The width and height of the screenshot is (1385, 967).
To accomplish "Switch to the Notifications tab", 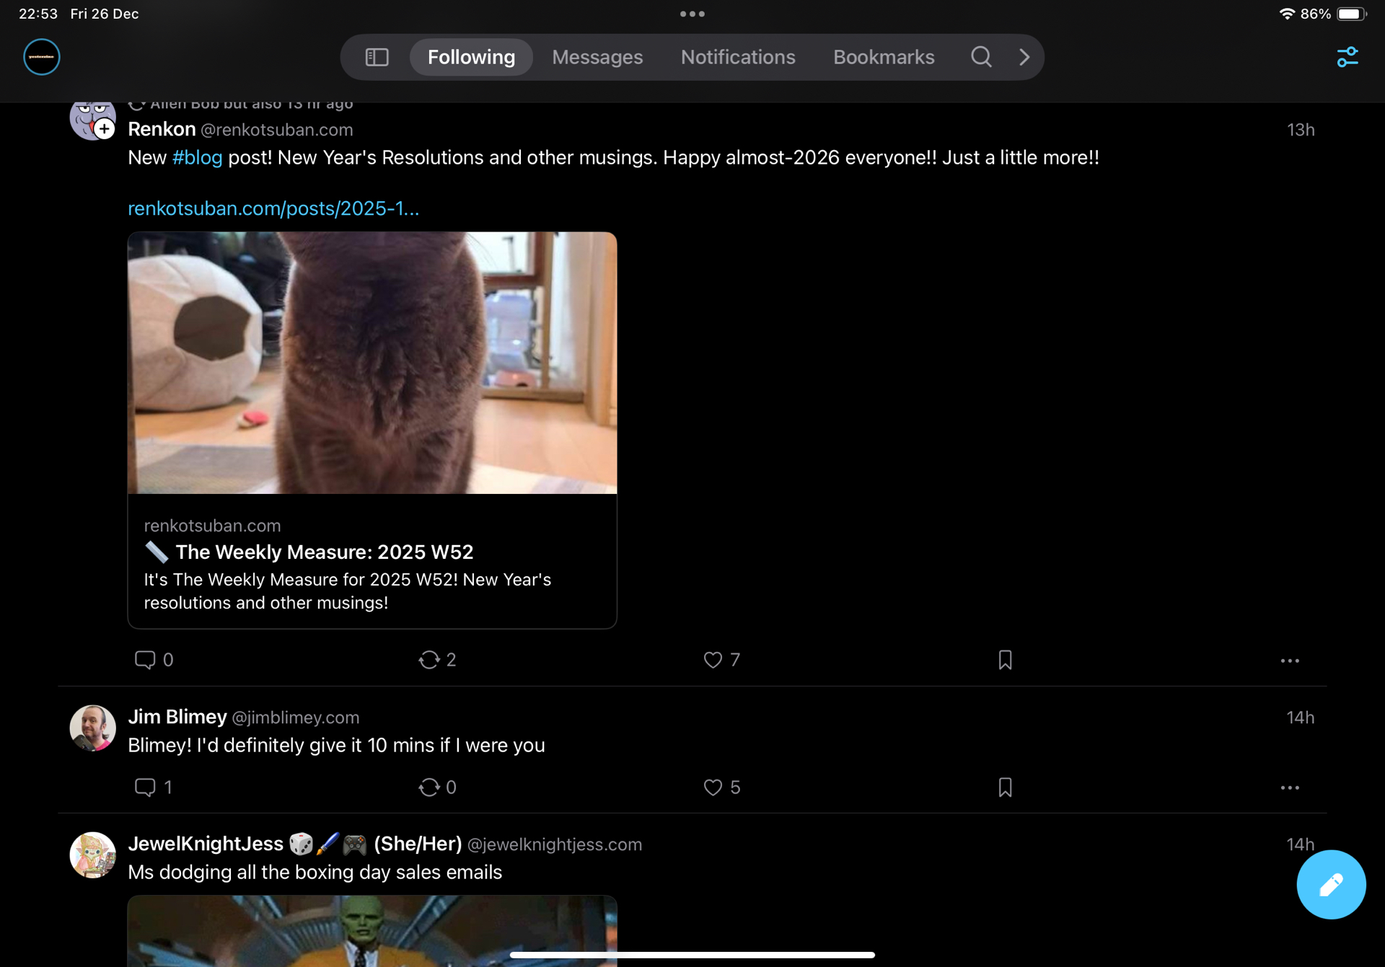I will pos(738,57).
